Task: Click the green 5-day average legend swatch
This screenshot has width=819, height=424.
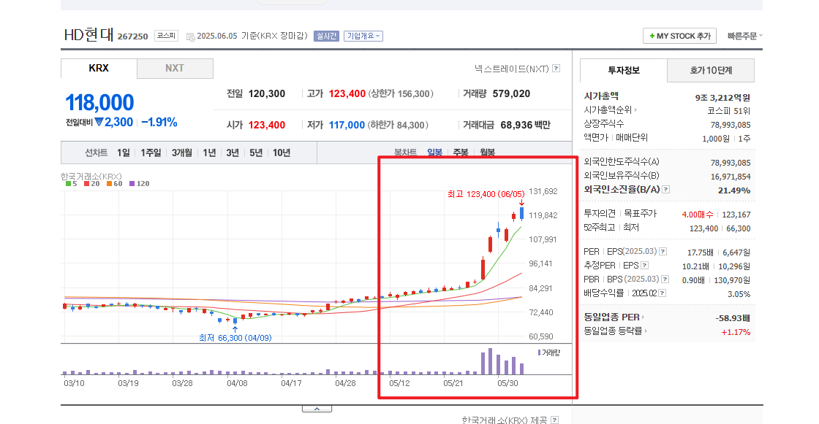Action: point(69,184)
